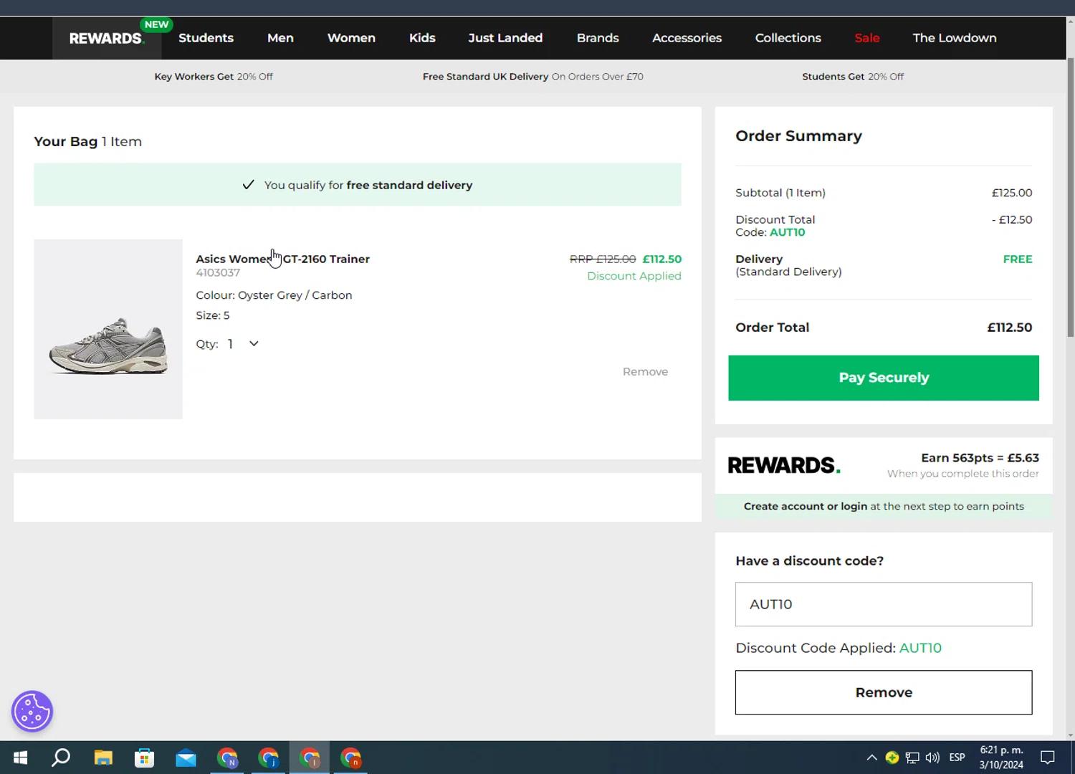Click the AUT10 code in Order Summary
The height and width of the screenshot is (774, 1075).
[x=787, y=232]
